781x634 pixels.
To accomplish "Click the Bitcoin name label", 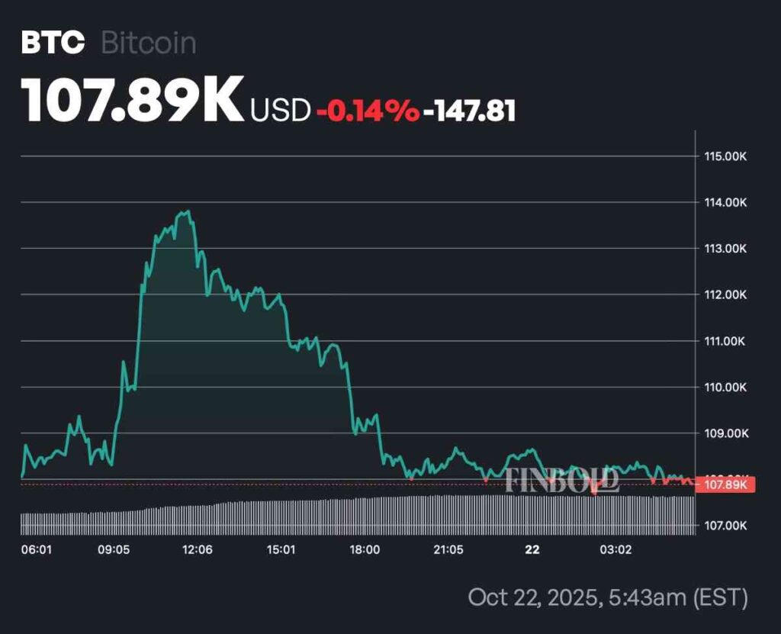I will click(149, 43).
